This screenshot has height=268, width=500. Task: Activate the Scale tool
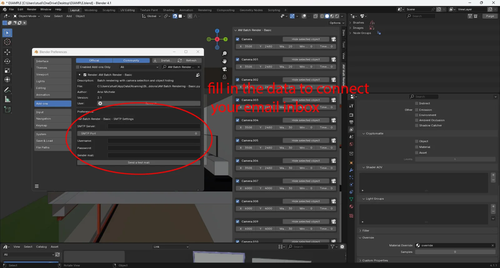tap(7, 70)
